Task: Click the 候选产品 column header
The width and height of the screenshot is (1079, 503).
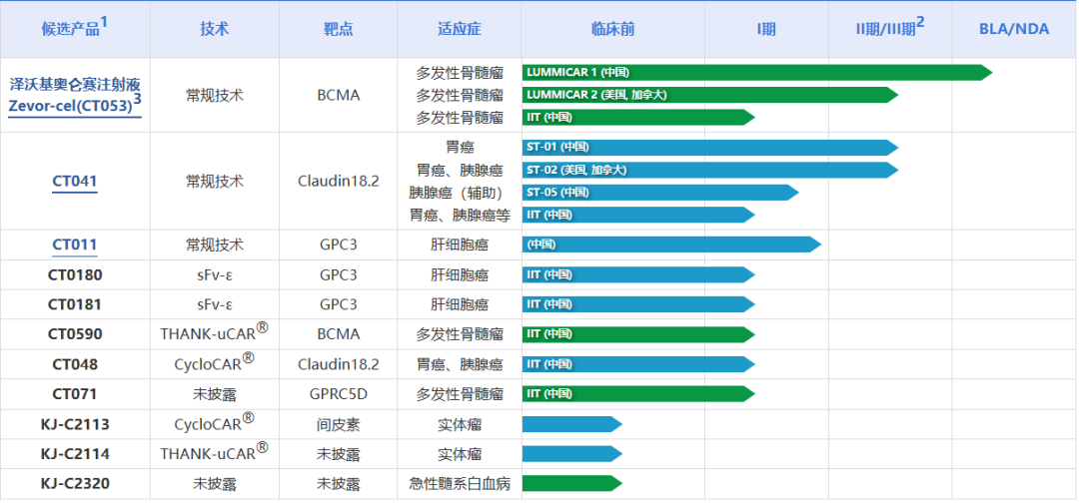Action: point(75,29)
